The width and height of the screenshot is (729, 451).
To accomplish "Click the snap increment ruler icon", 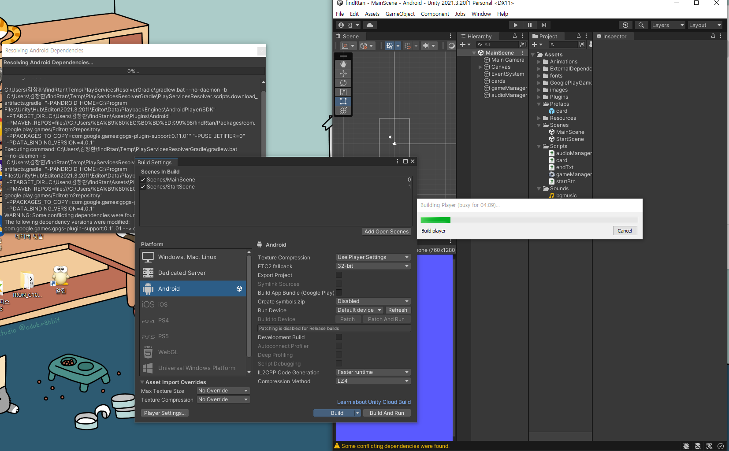I will [425, 46].
